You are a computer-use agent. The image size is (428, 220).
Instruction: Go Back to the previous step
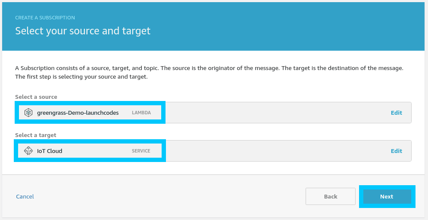coord(330,196)
